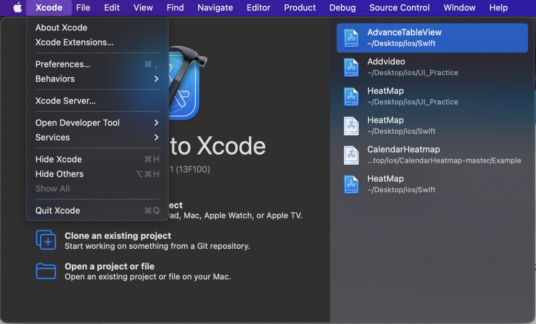The image size is (536, 324).
Task: Click Open an existing project description
Action: point(148,276)
